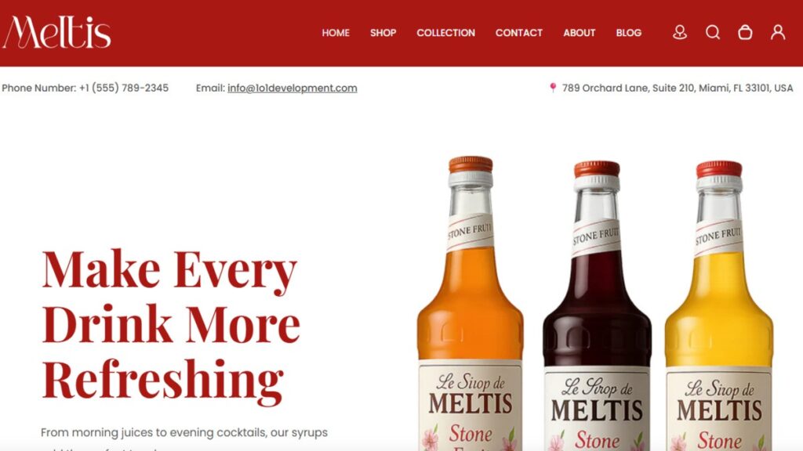Visit the BLOG menu item
The image size is (803, 451).
[x=628, y=33]
